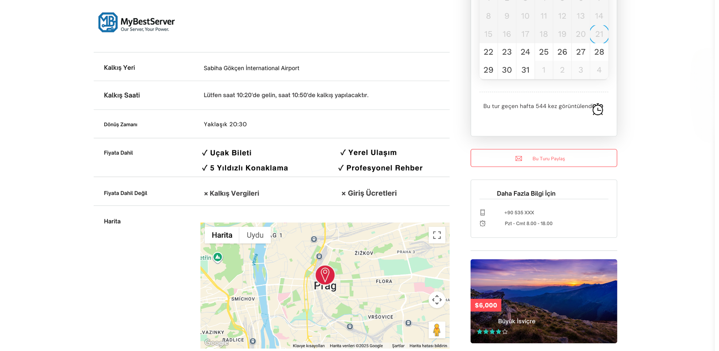Click the envelope icon in share button
The height and width of the screenshot is (351, 719).
click(x=519, y=159)
